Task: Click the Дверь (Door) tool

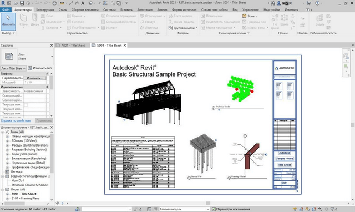Action: pos(34,20)
